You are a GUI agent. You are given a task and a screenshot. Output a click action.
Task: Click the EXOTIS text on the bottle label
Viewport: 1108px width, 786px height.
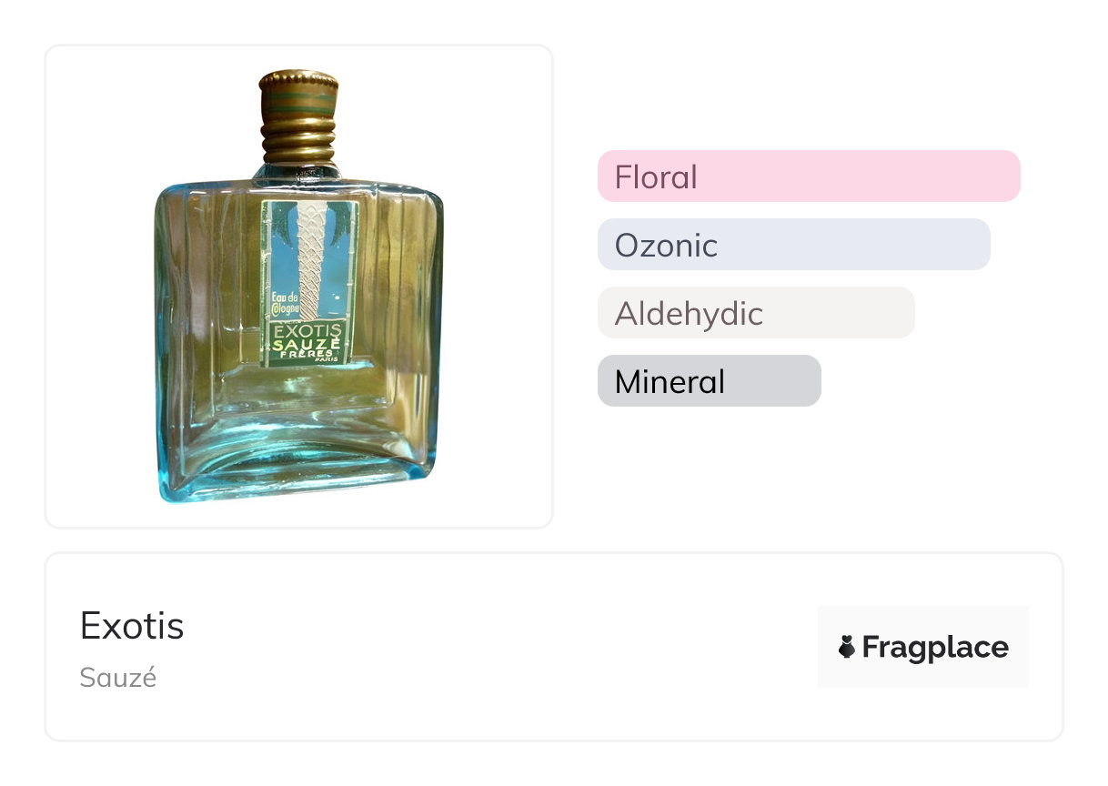(307, 329)
